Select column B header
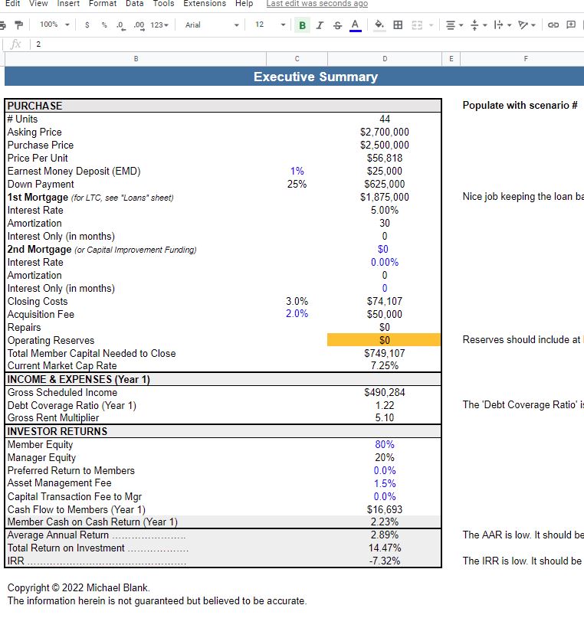Image resolution: width=584 pixels, height=628 pixels. [136, 59]
